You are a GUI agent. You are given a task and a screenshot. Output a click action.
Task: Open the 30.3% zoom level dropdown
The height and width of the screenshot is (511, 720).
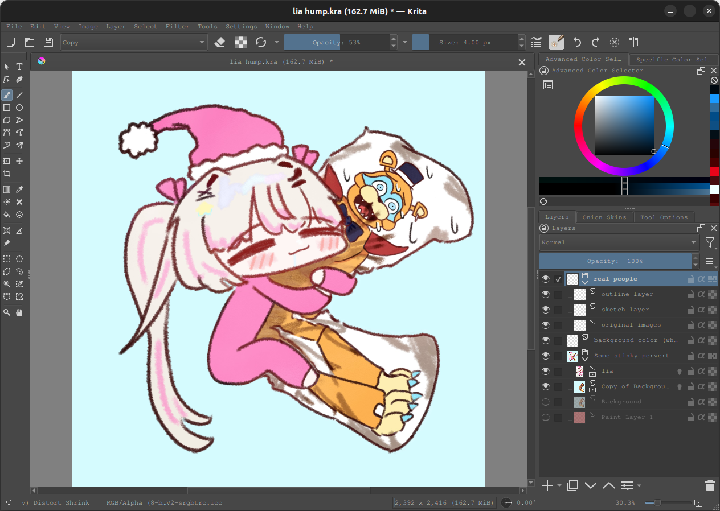tap(625, 503)
